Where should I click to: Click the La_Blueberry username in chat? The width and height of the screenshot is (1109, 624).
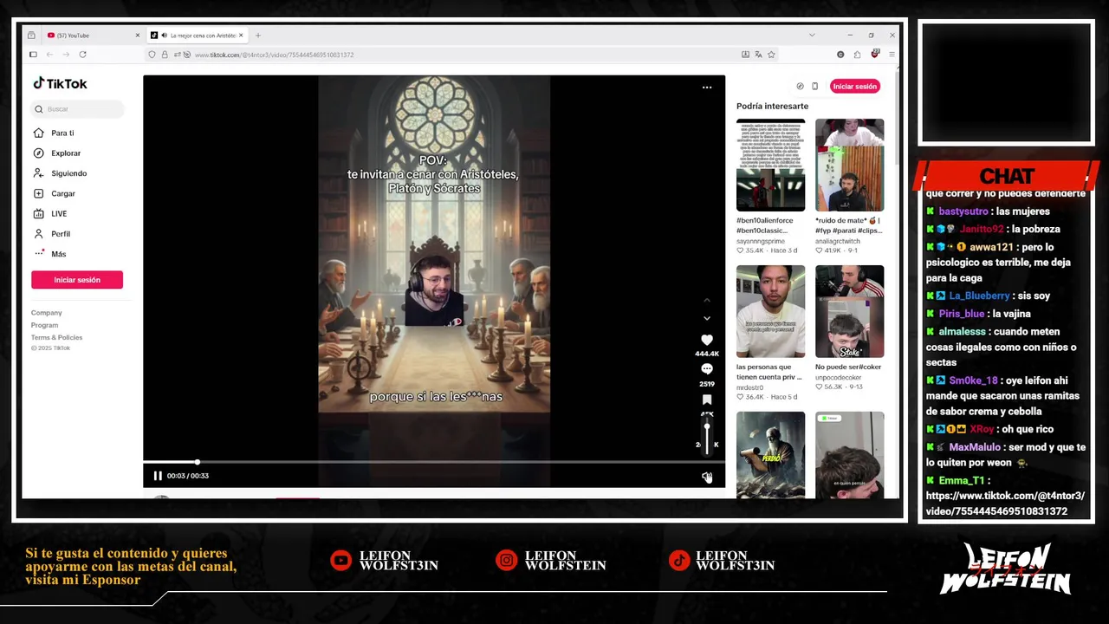click(979, 296)
